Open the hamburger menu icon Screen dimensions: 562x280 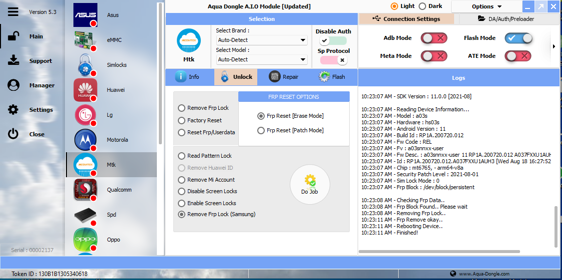13,12
